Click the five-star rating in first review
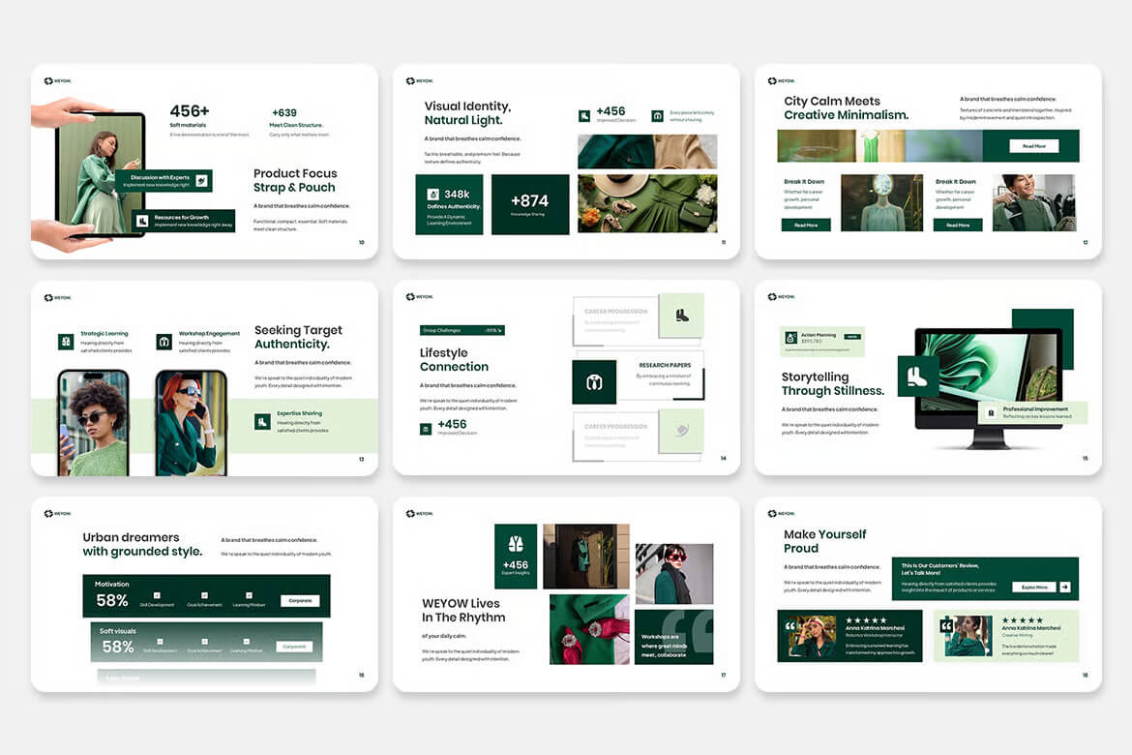This screenshot has width=1132, height=755. [x=866, y=620]
